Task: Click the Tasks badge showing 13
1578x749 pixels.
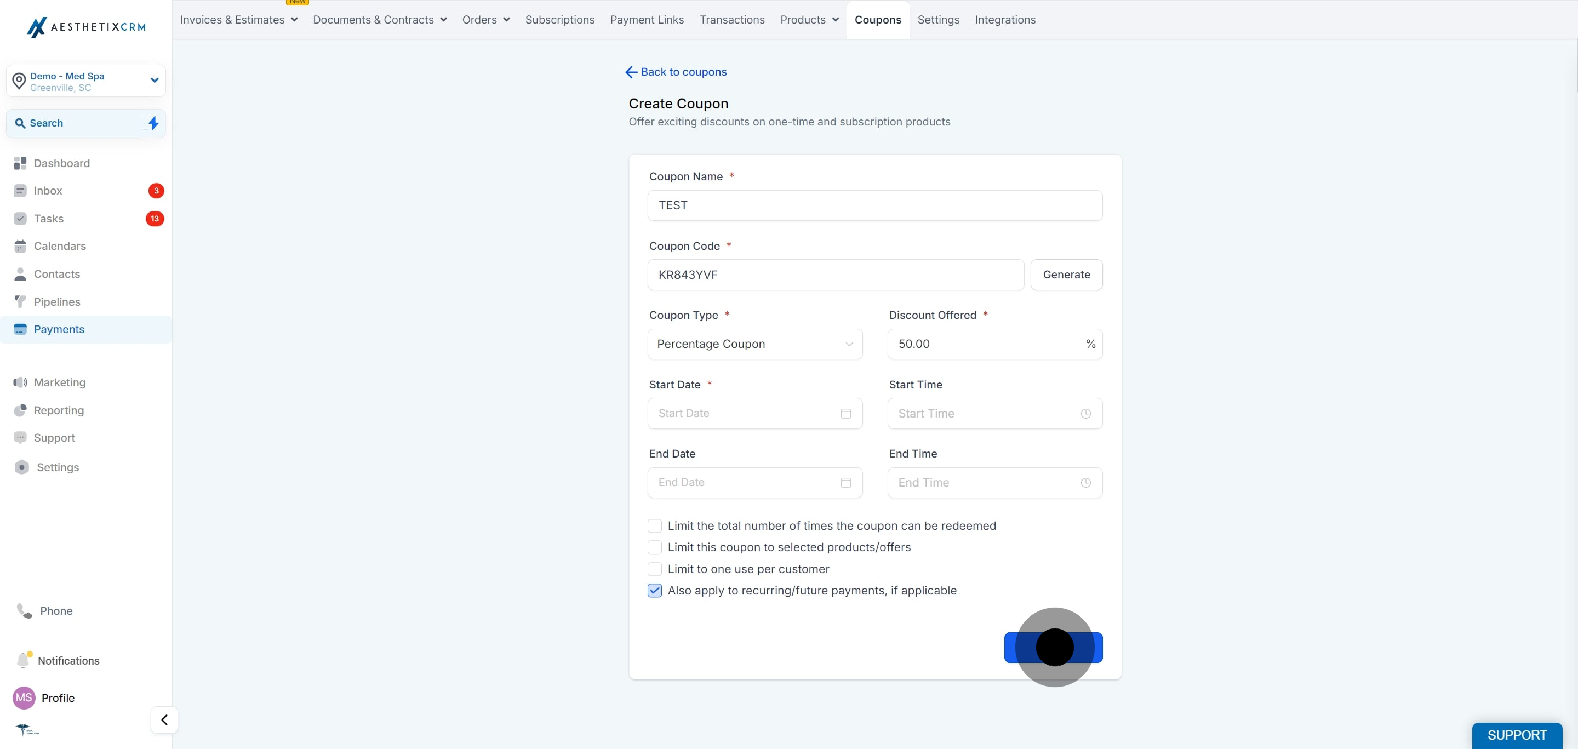Action: tap(155, 219)
